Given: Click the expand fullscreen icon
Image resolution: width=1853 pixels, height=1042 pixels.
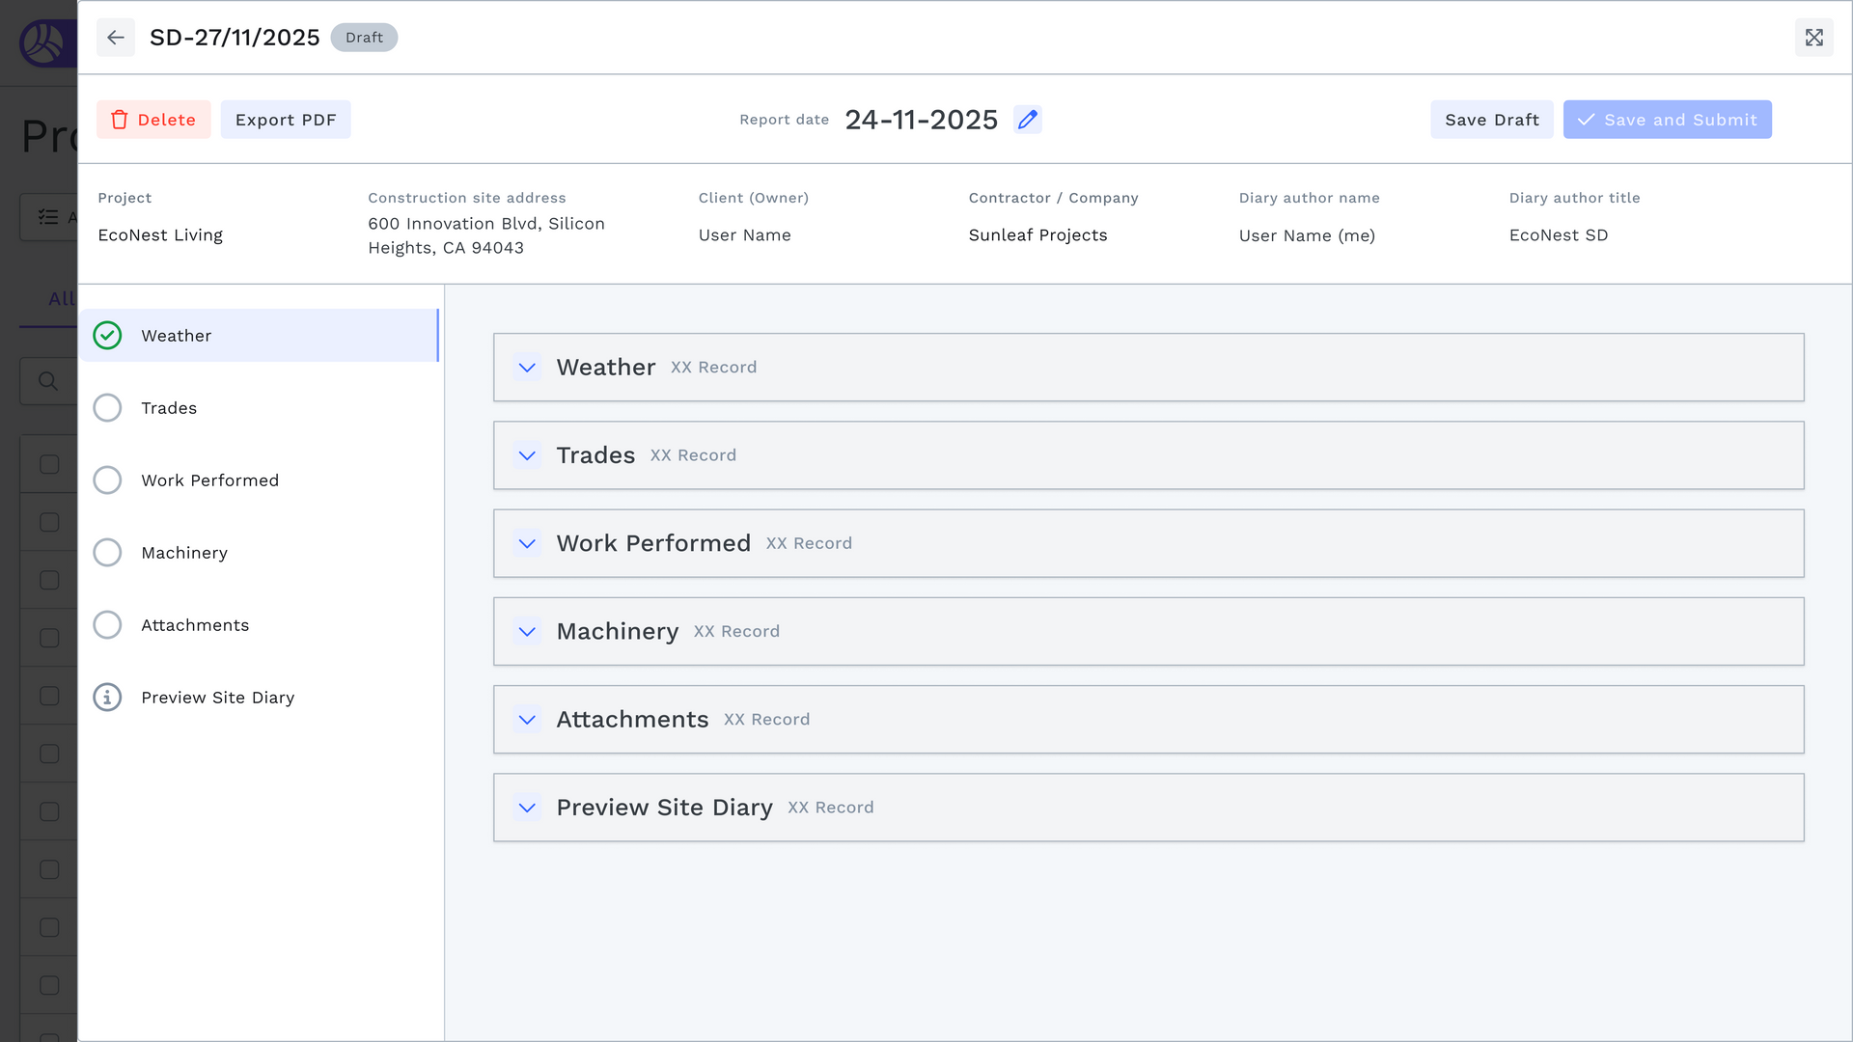Looking at the screenshot, I should (x=1814, y=38).
